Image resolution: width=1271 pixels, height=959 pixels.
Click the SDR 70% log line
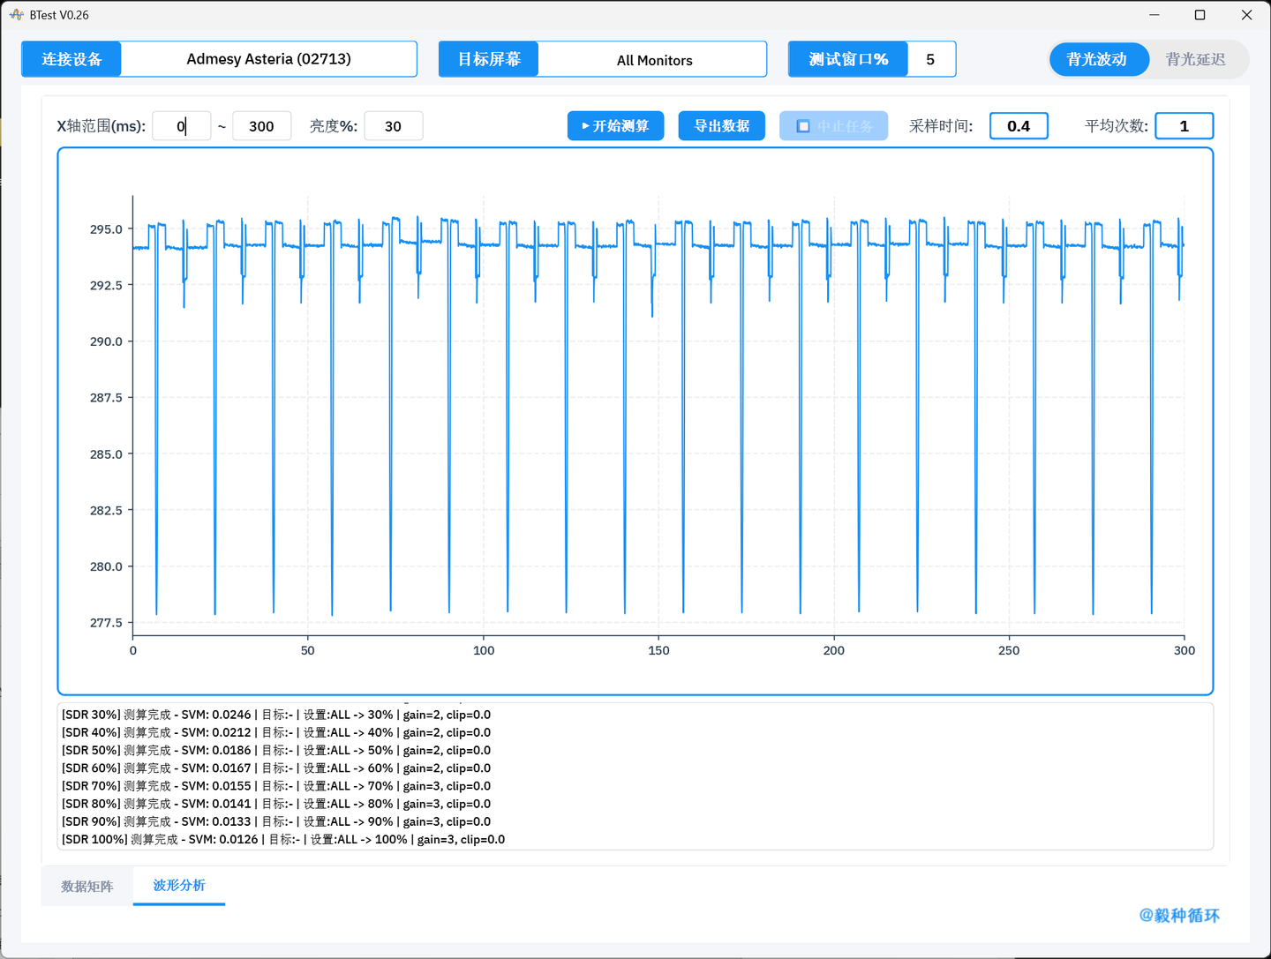(x=276, y=786)
